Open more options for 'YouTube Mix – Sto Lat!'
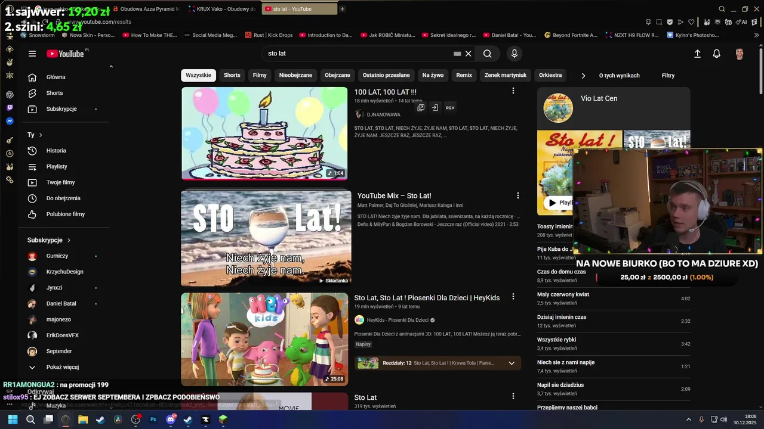Image resolution: width=764 pixels, height=429 pixels. click(x=517, y=195)
